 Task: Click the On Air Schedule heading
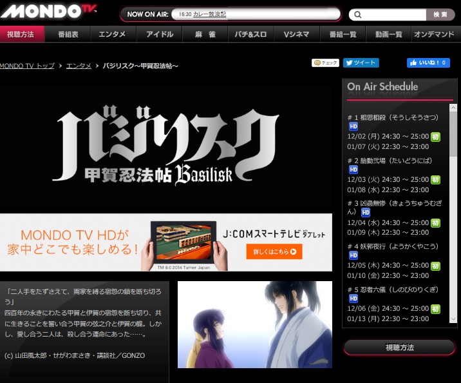tap(382, 86)
